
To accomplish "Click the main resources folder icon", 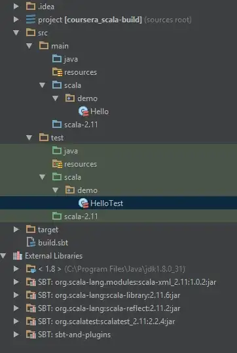I will pos(57,72).
